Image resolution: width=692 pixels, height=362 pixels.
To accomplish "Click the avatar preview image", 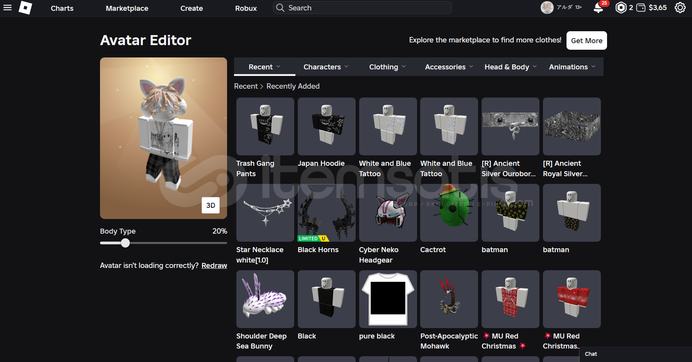I will (x=163, y=138).
